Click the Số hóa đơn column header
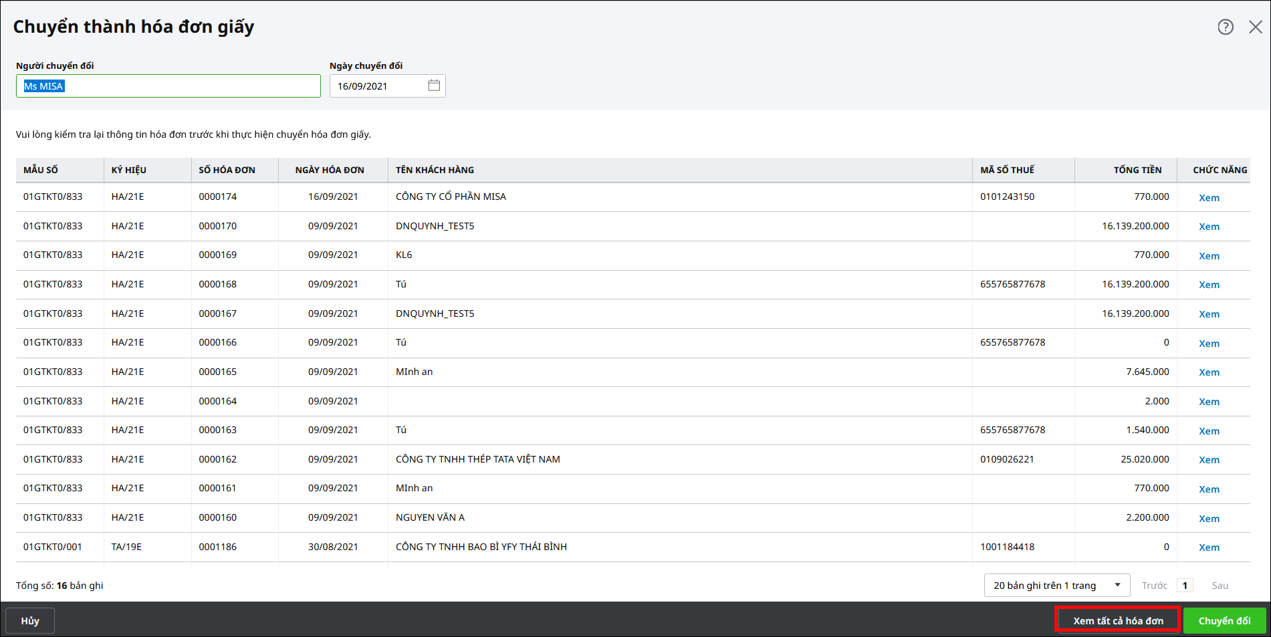Viewport: 1271px width, 637px height. tap(227, 170)
